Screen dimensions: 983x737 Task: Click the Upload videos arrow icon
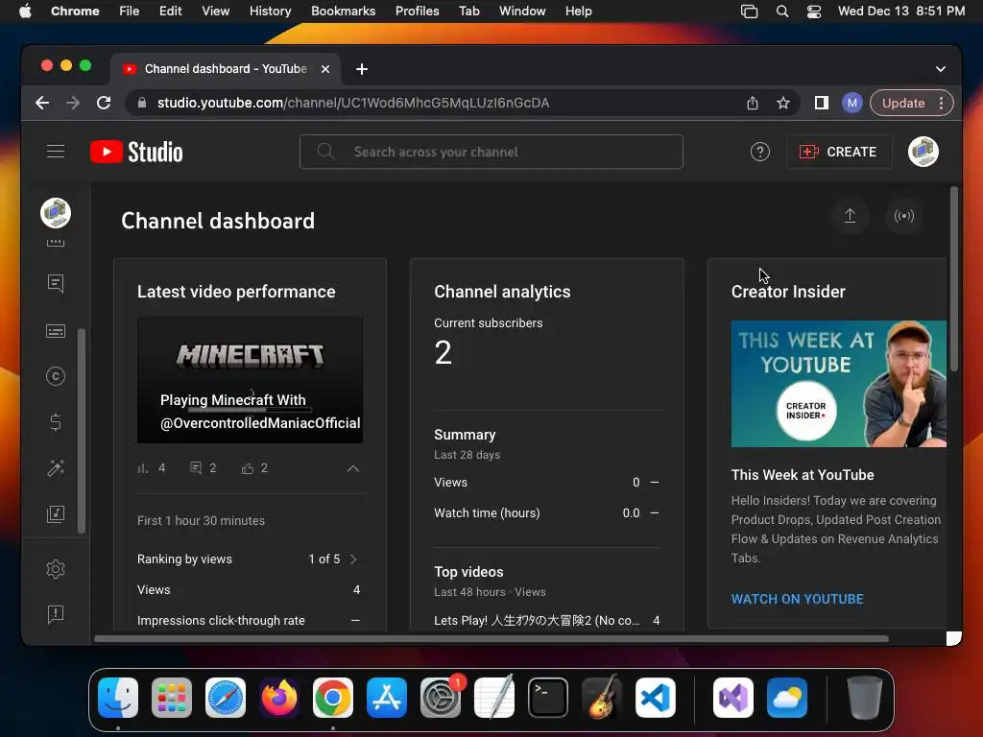click(850, 216)
